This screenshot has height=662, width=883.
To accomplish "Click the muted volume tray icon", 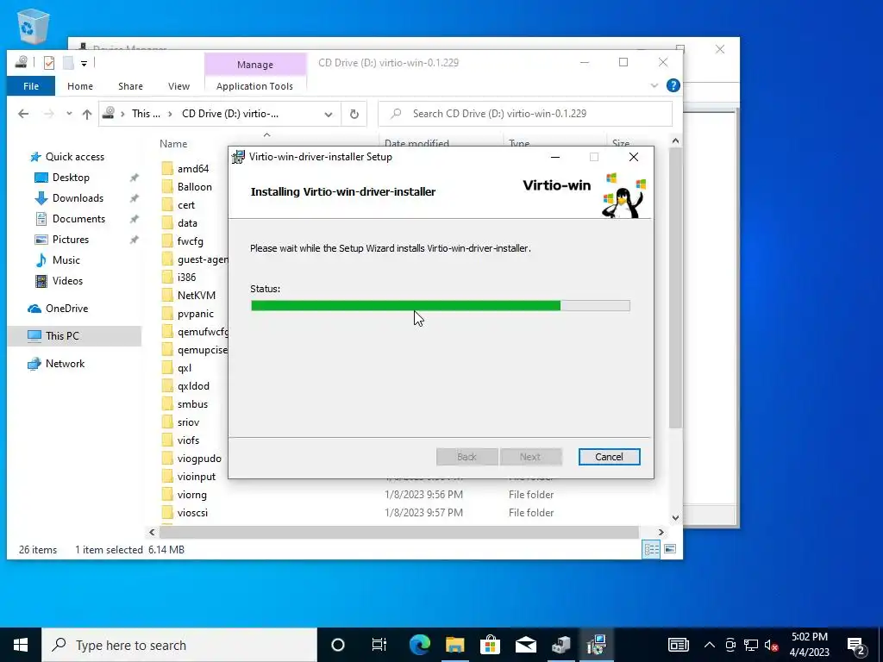I will point(772,645).
